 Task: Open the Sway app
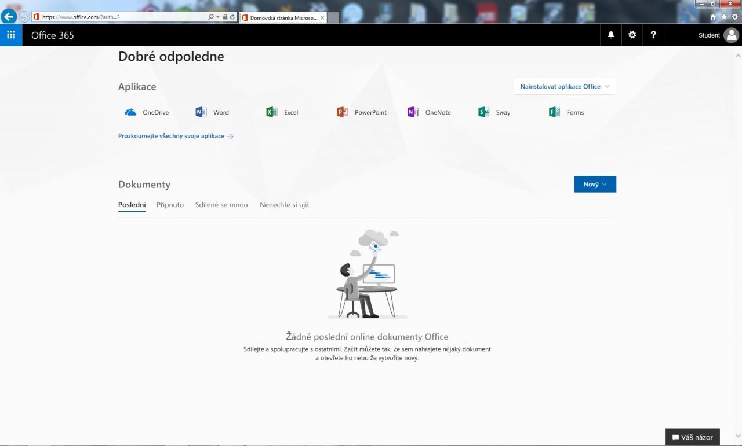pyautogui.click(x=494, y=112)
